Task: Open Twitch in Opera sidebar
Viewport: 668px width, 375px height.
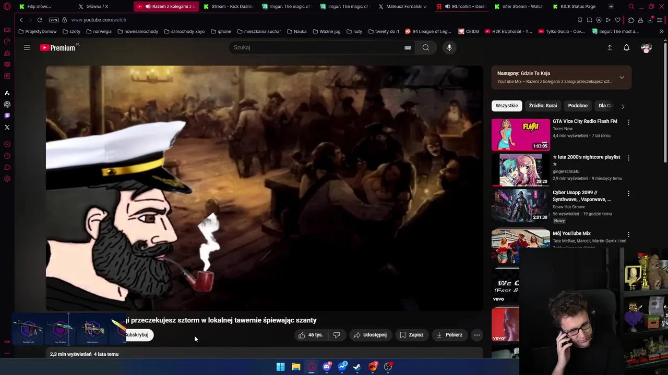Action: [x=7, y=116]
